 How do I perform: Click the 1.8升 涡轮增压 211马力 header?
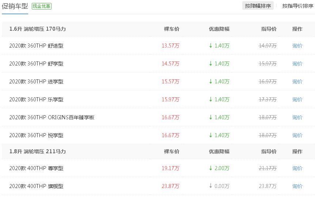click(x=38, y=151)
